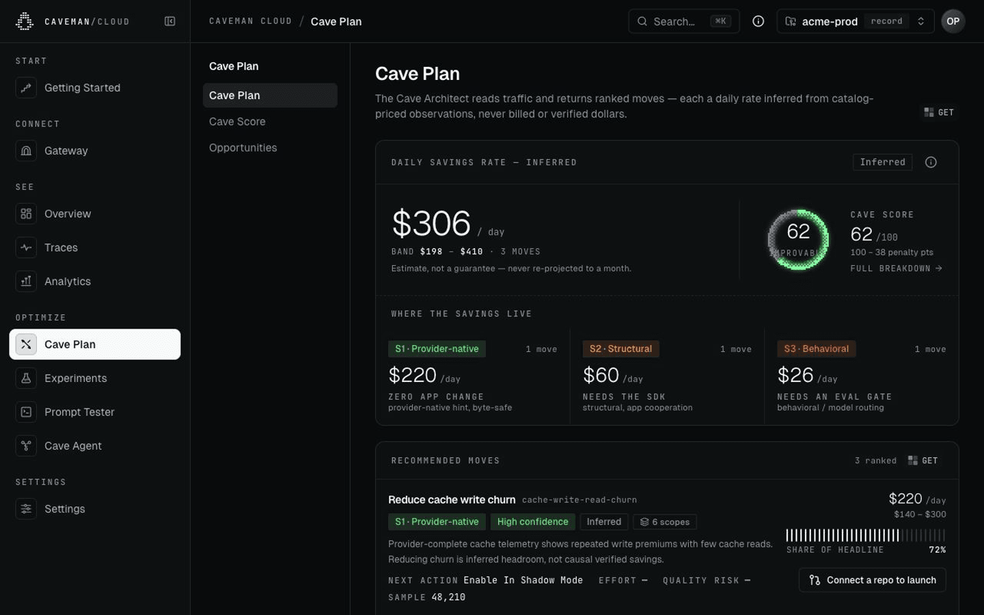The height and width of the screenshot is (615, 984).
Task: Click the Cave Plan sidebar icon
Action: [x=26, y=344]
